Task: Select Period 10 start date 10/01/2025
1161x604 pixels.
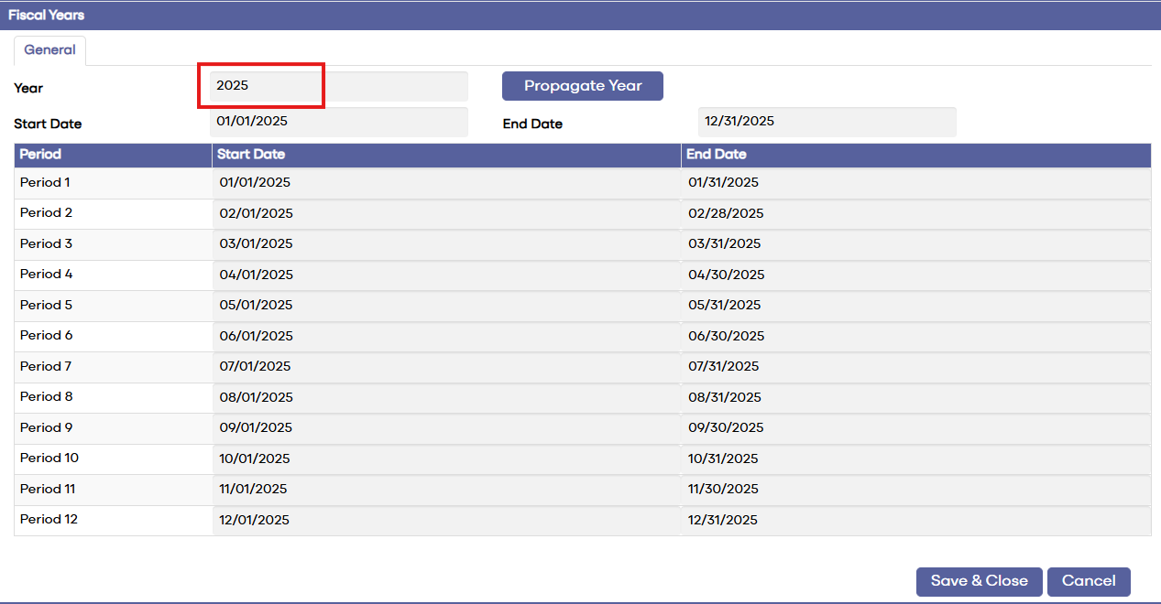Action: (446, 458)
